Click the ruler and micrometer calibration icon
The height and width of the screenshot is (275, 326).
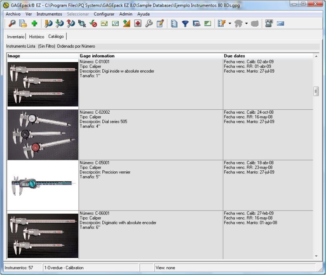pyautogui.click(x=48, y=23)
